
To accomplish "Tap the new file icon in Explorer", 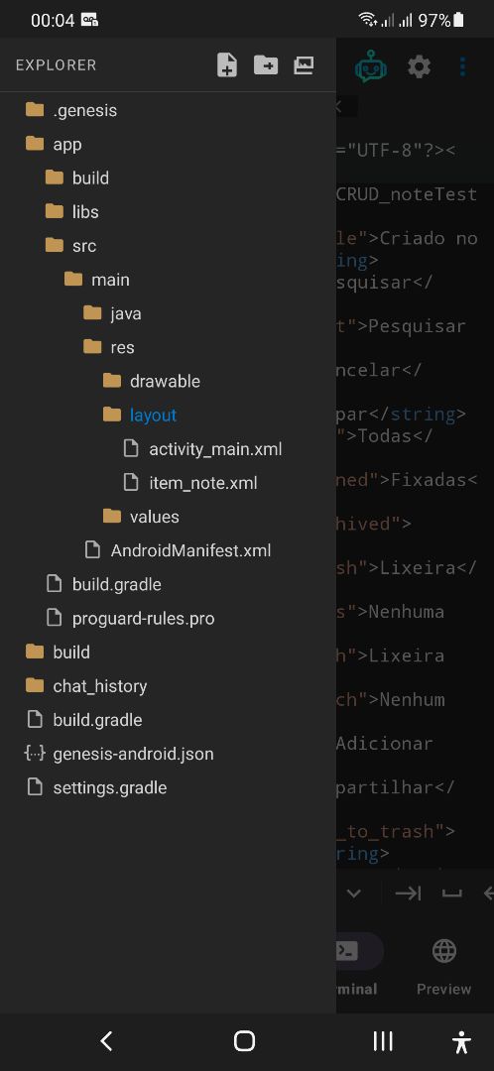I will [227, 65].
